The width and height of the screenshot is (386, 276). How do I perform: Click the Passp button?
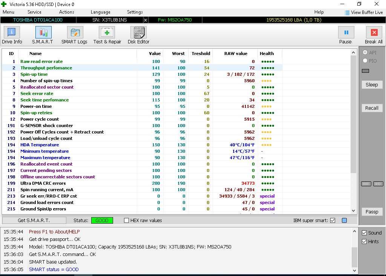pos(372,212)
